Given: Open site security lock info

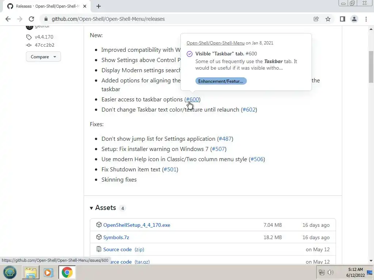Looking at the screenshot, I should click(46, 19).
